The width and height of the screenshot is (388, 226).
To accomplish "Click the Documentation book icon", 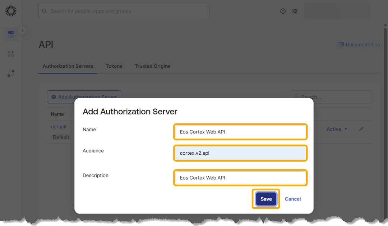I will 341,44.
